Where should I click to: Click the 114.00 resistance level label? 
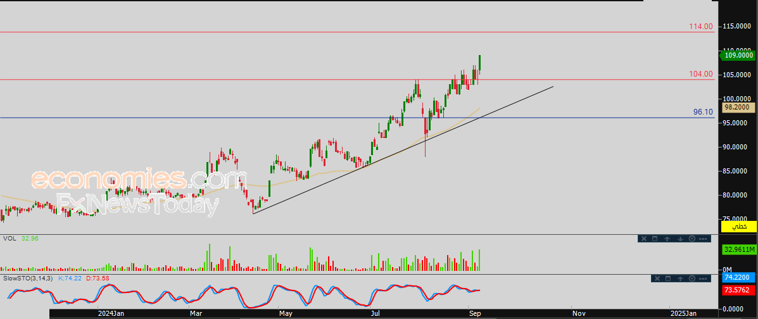coord(701,27)
